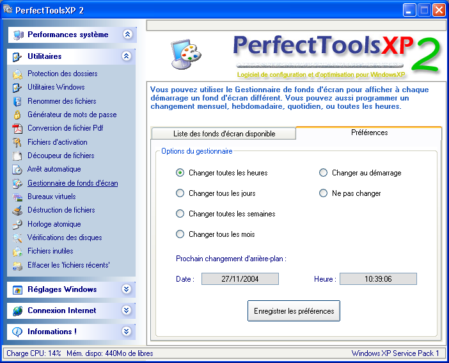Switch to the Préférences tab
The height and width of the screenshot is (363, 449).
369,133
